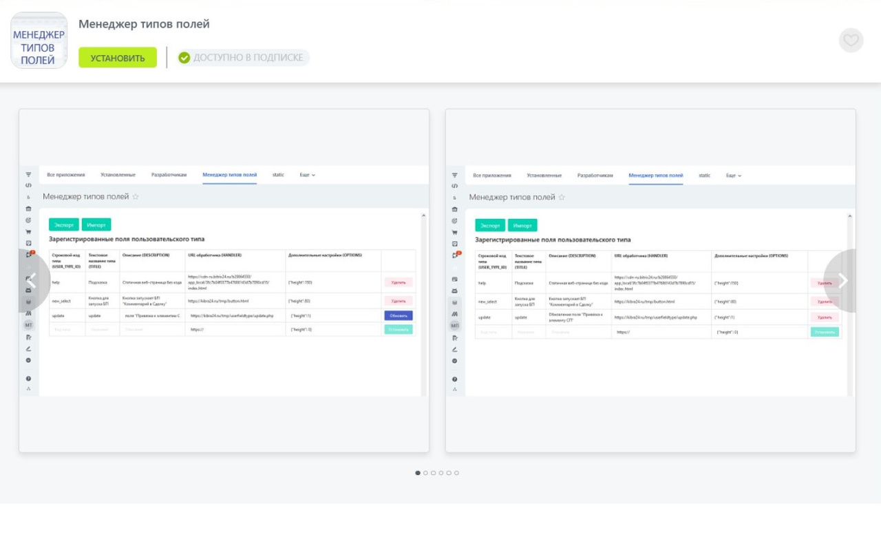Click the help question mark in the right screenshot sidebar
Screen dimensions: 881x544
[x=455, y=379]
